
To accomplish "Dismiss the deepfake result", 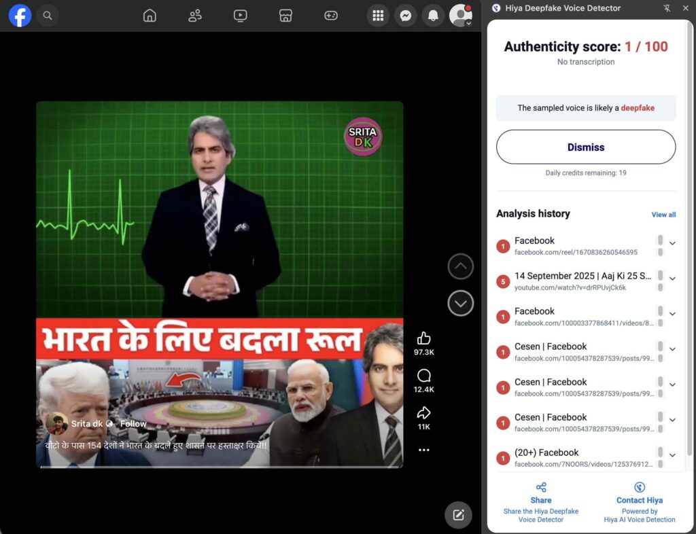I will point(586,147).
